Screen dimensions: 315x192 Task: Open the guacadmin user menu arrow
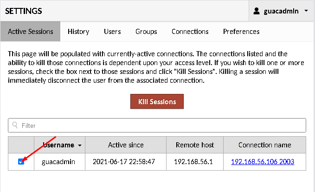tap(306, 11)
